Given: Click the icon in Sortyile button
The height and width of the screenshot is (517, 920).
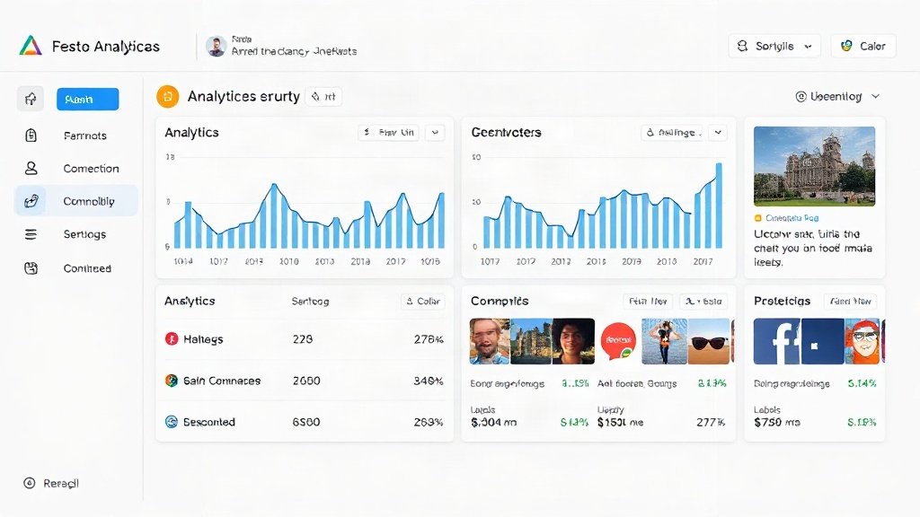Looking at the screenshot, I should (742, 46).
